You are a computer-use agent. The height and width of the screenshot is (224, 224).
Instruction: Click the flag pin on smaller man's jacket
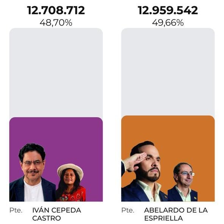(196, 198)
